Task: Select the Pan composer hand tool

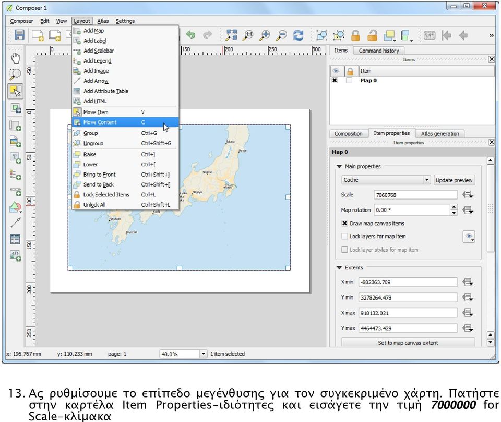Action: pyautogui.click(x=15, y=58)
